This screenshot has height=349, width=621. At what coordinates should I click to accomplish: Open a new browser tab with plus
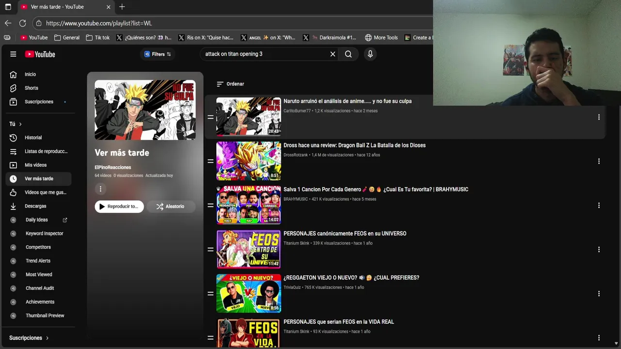click(x=122, y=7)
